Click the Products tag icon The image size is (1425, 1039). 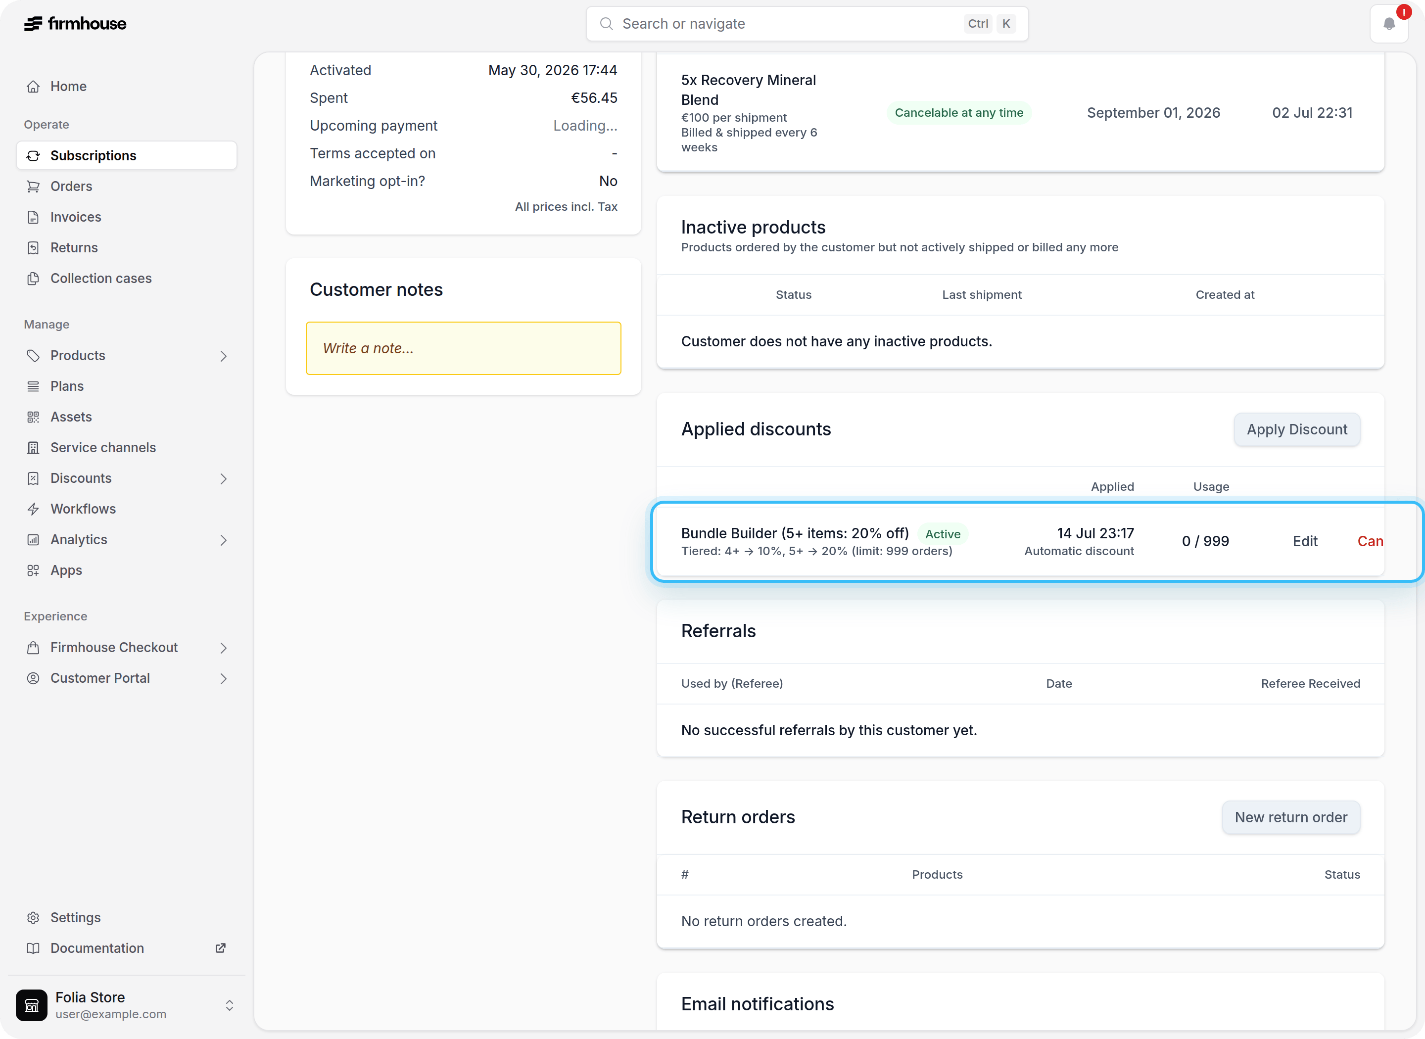coord(33,355)
